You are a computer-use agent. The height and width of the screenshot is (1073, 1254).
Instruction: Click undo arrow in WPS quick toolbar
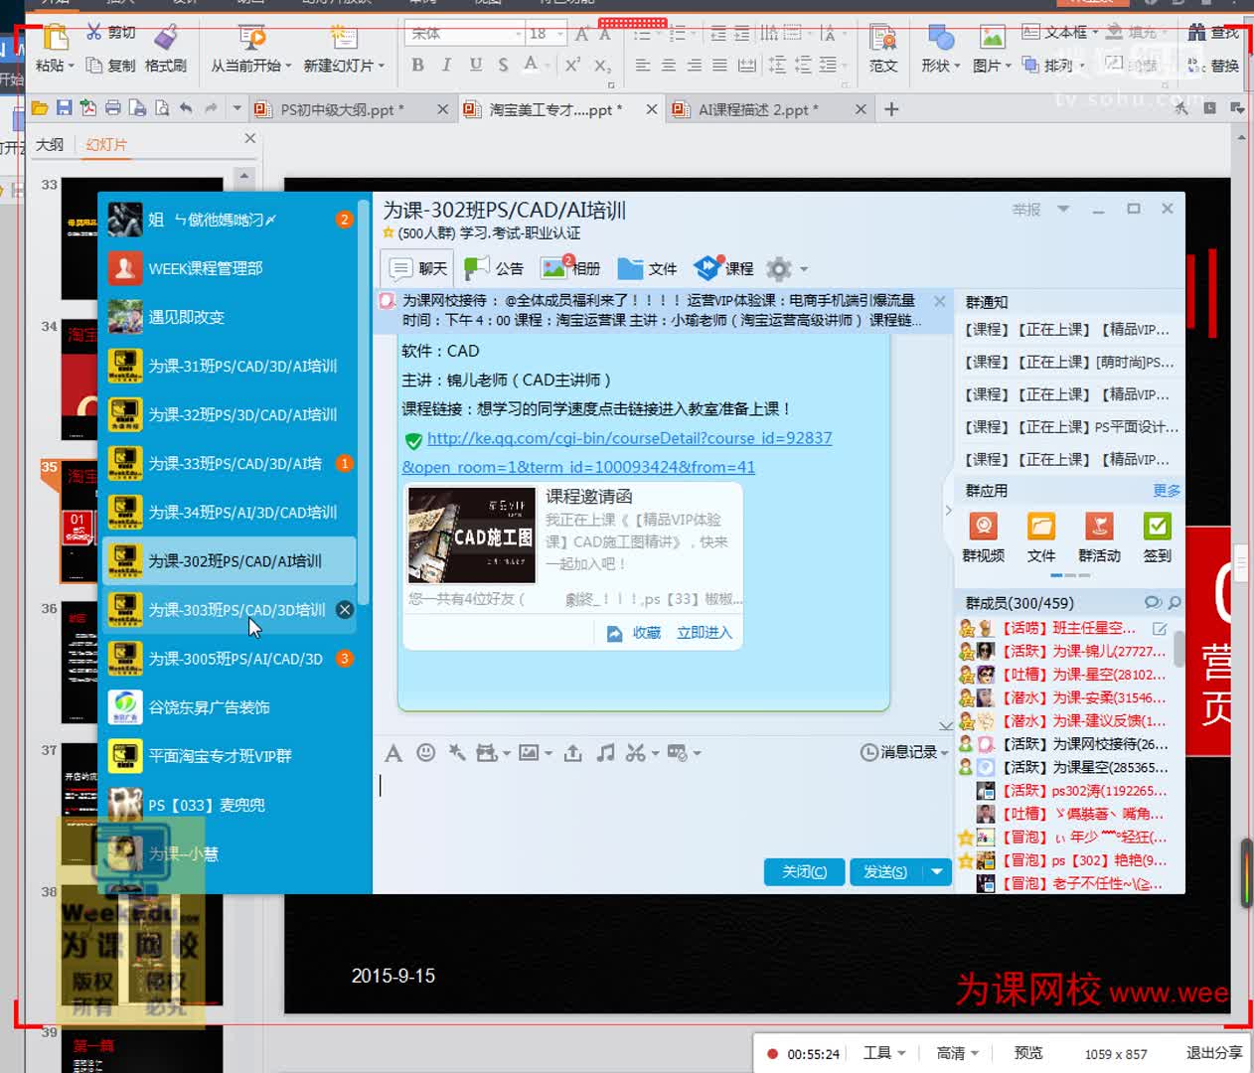coord(186,108)
